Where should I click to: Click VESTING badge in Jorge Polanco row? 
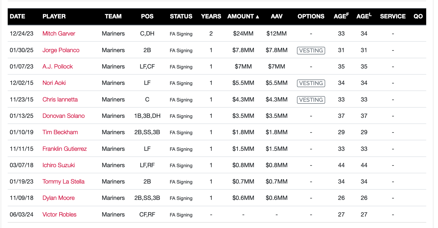311,50
